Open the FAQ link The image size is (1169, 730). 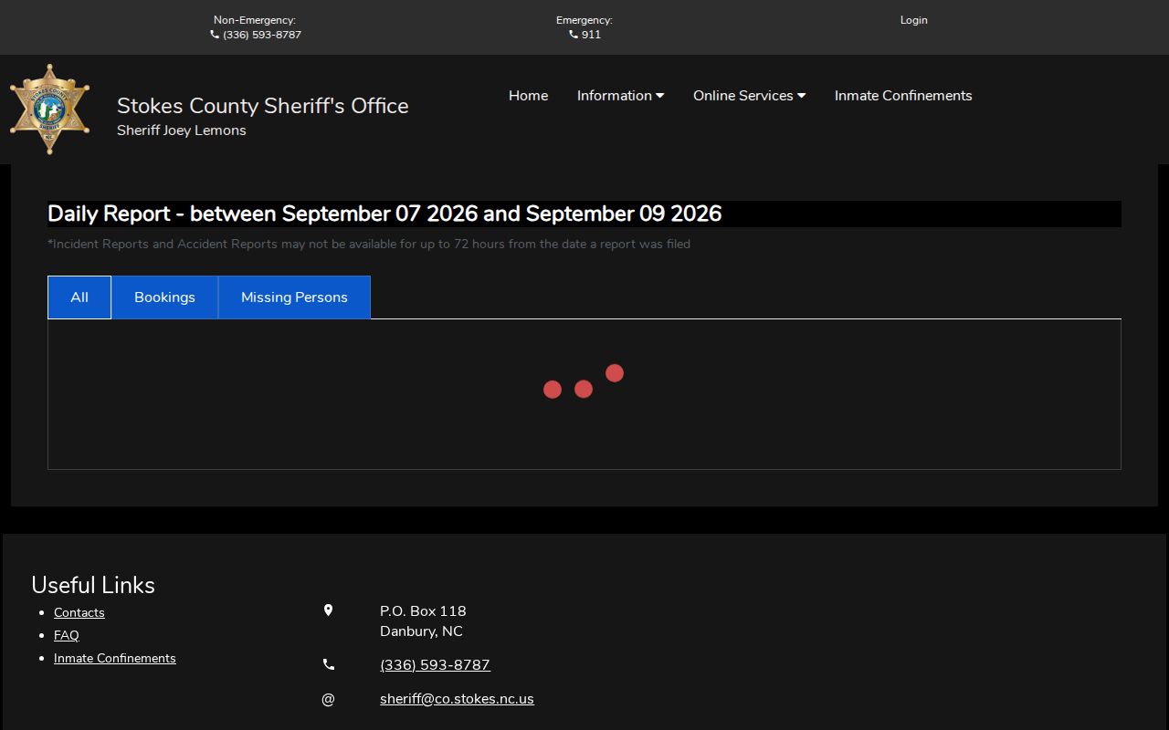[x=67, y=635]
